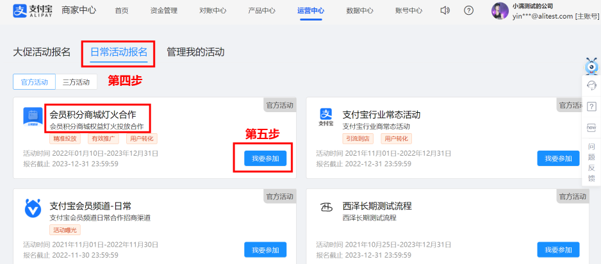This screenshot has height=264, width=601.
Task: Click the 支付宝行业常态活动 title
Action: click(382, 114)
